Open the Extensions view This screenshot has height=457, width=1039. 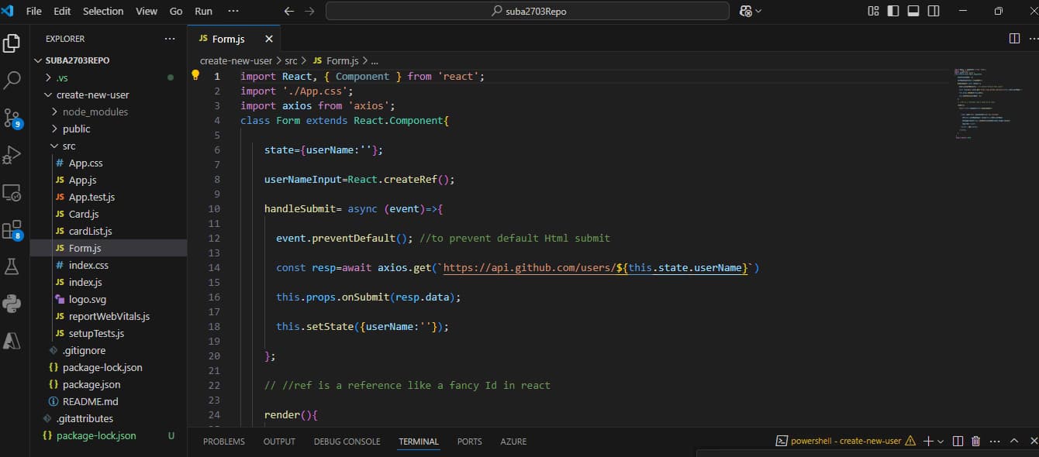click(x=12, y=228)
